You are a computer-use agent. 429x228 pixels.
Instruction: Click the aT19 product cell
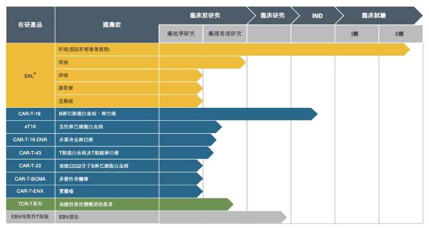(30, 126)
